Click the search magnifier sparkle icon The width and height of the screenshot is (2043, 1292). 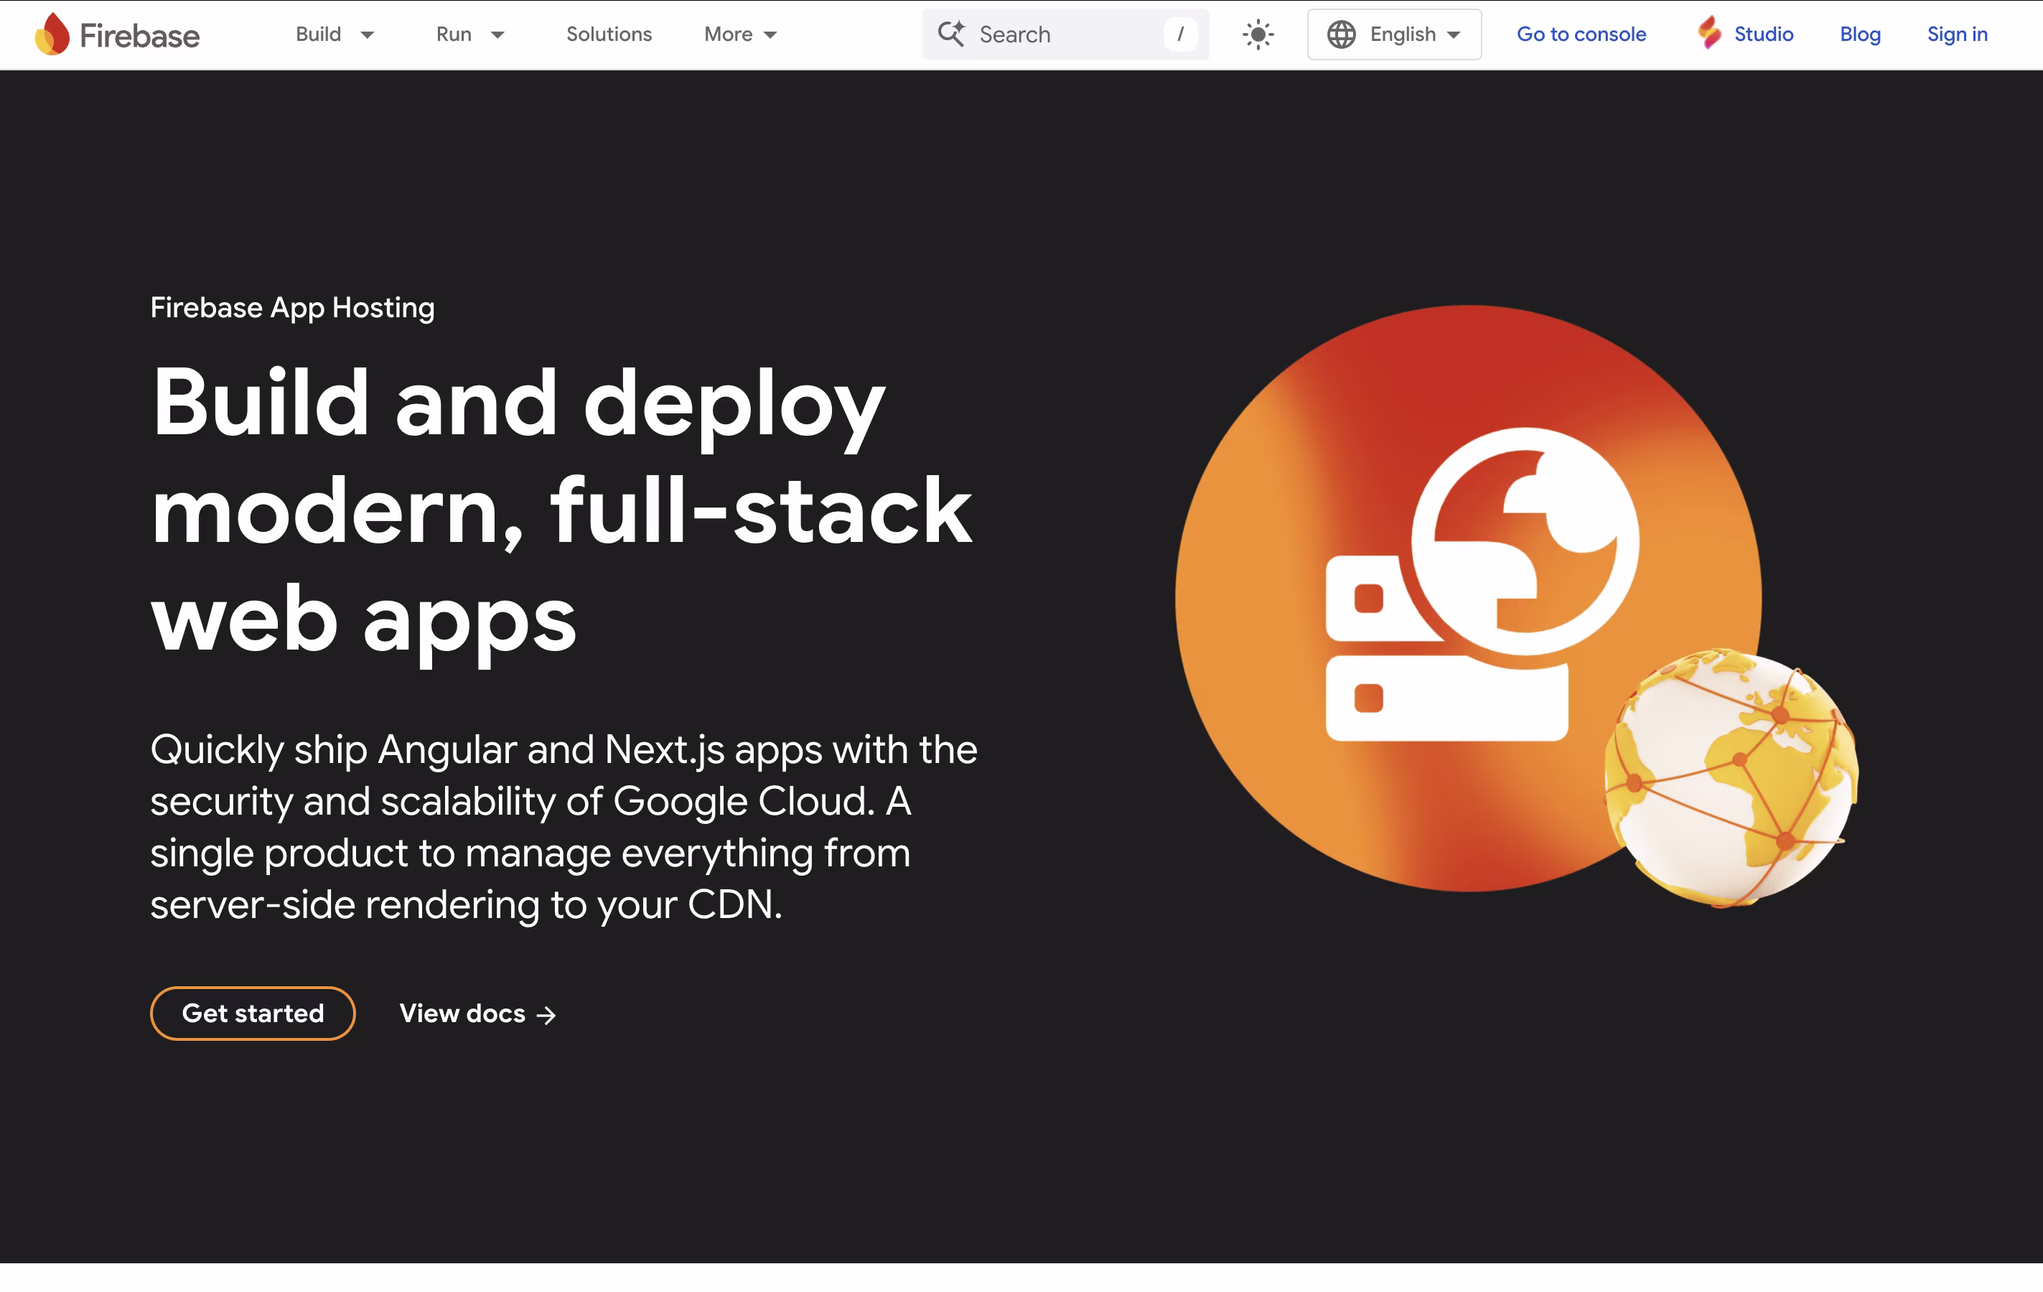pyautogui.click(x=950, y=34)
